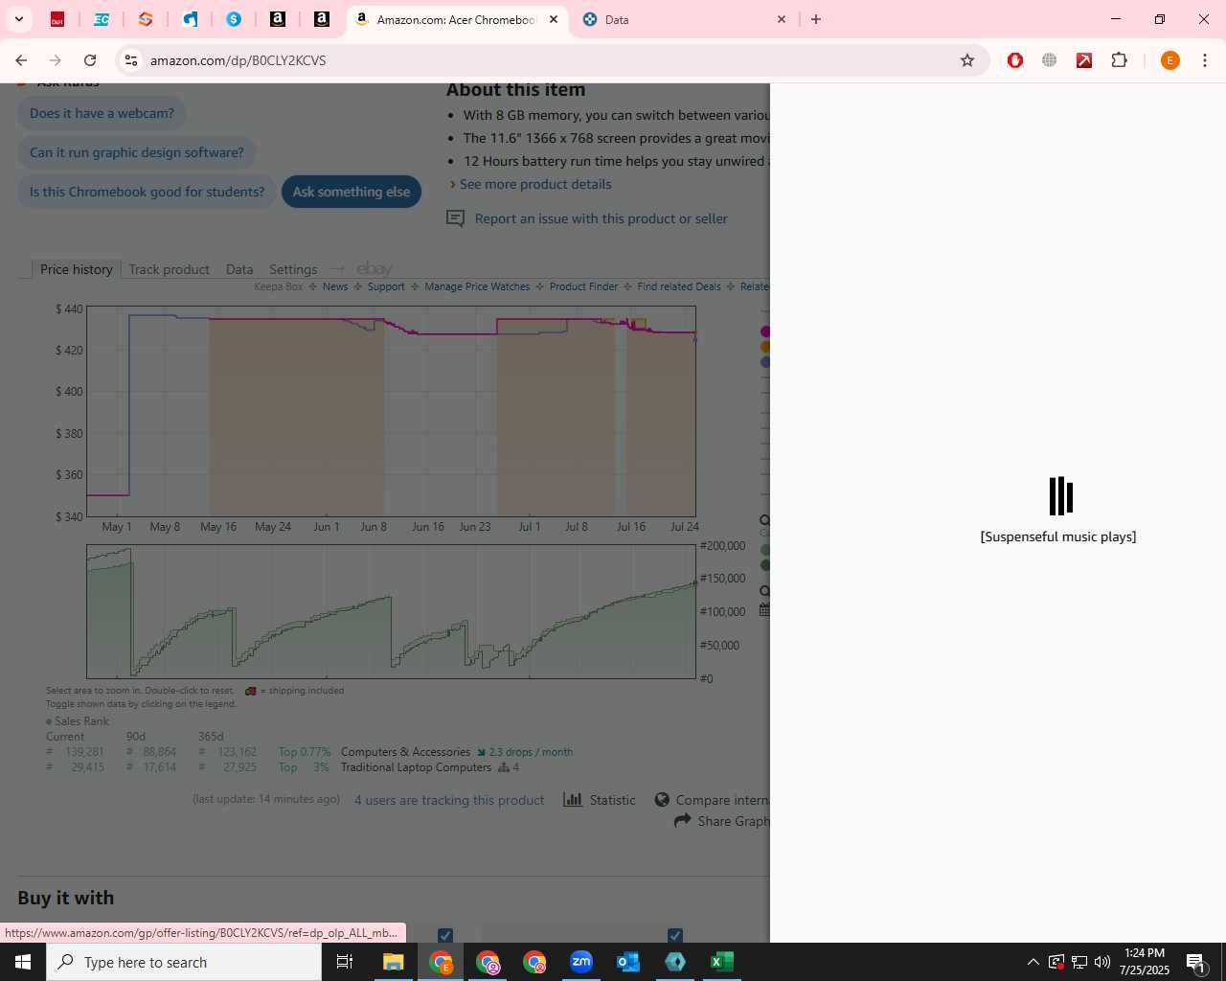Image resolution: width=1226 pixels, height=981 pixels.
Task: Click the Windows search box
Action: (184, 962)
